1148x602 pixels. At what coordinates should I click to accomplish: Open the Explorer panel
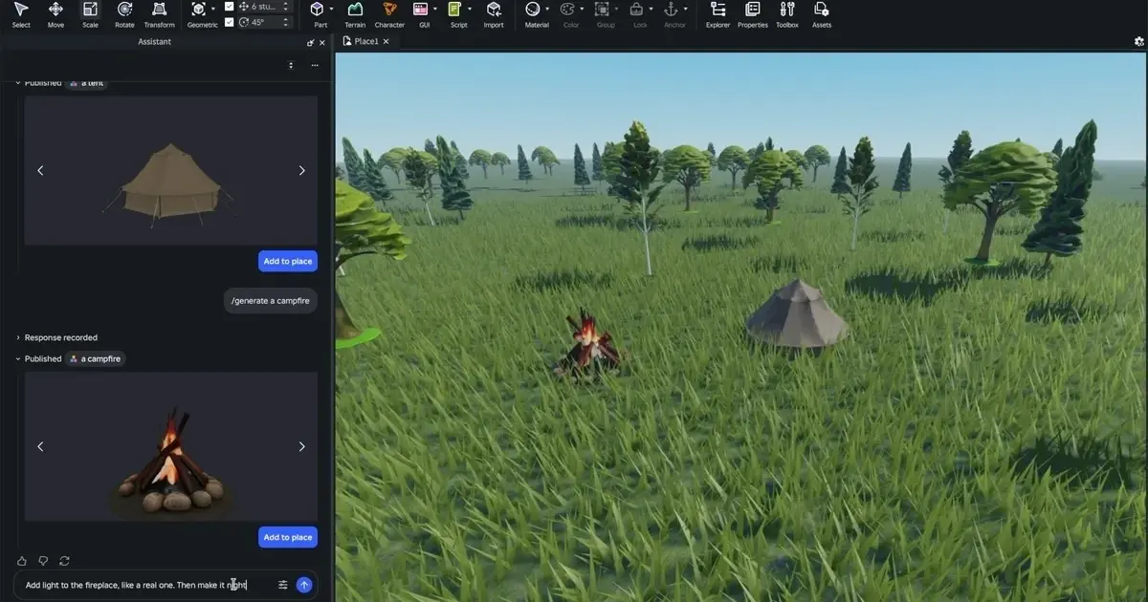(717, 14)
